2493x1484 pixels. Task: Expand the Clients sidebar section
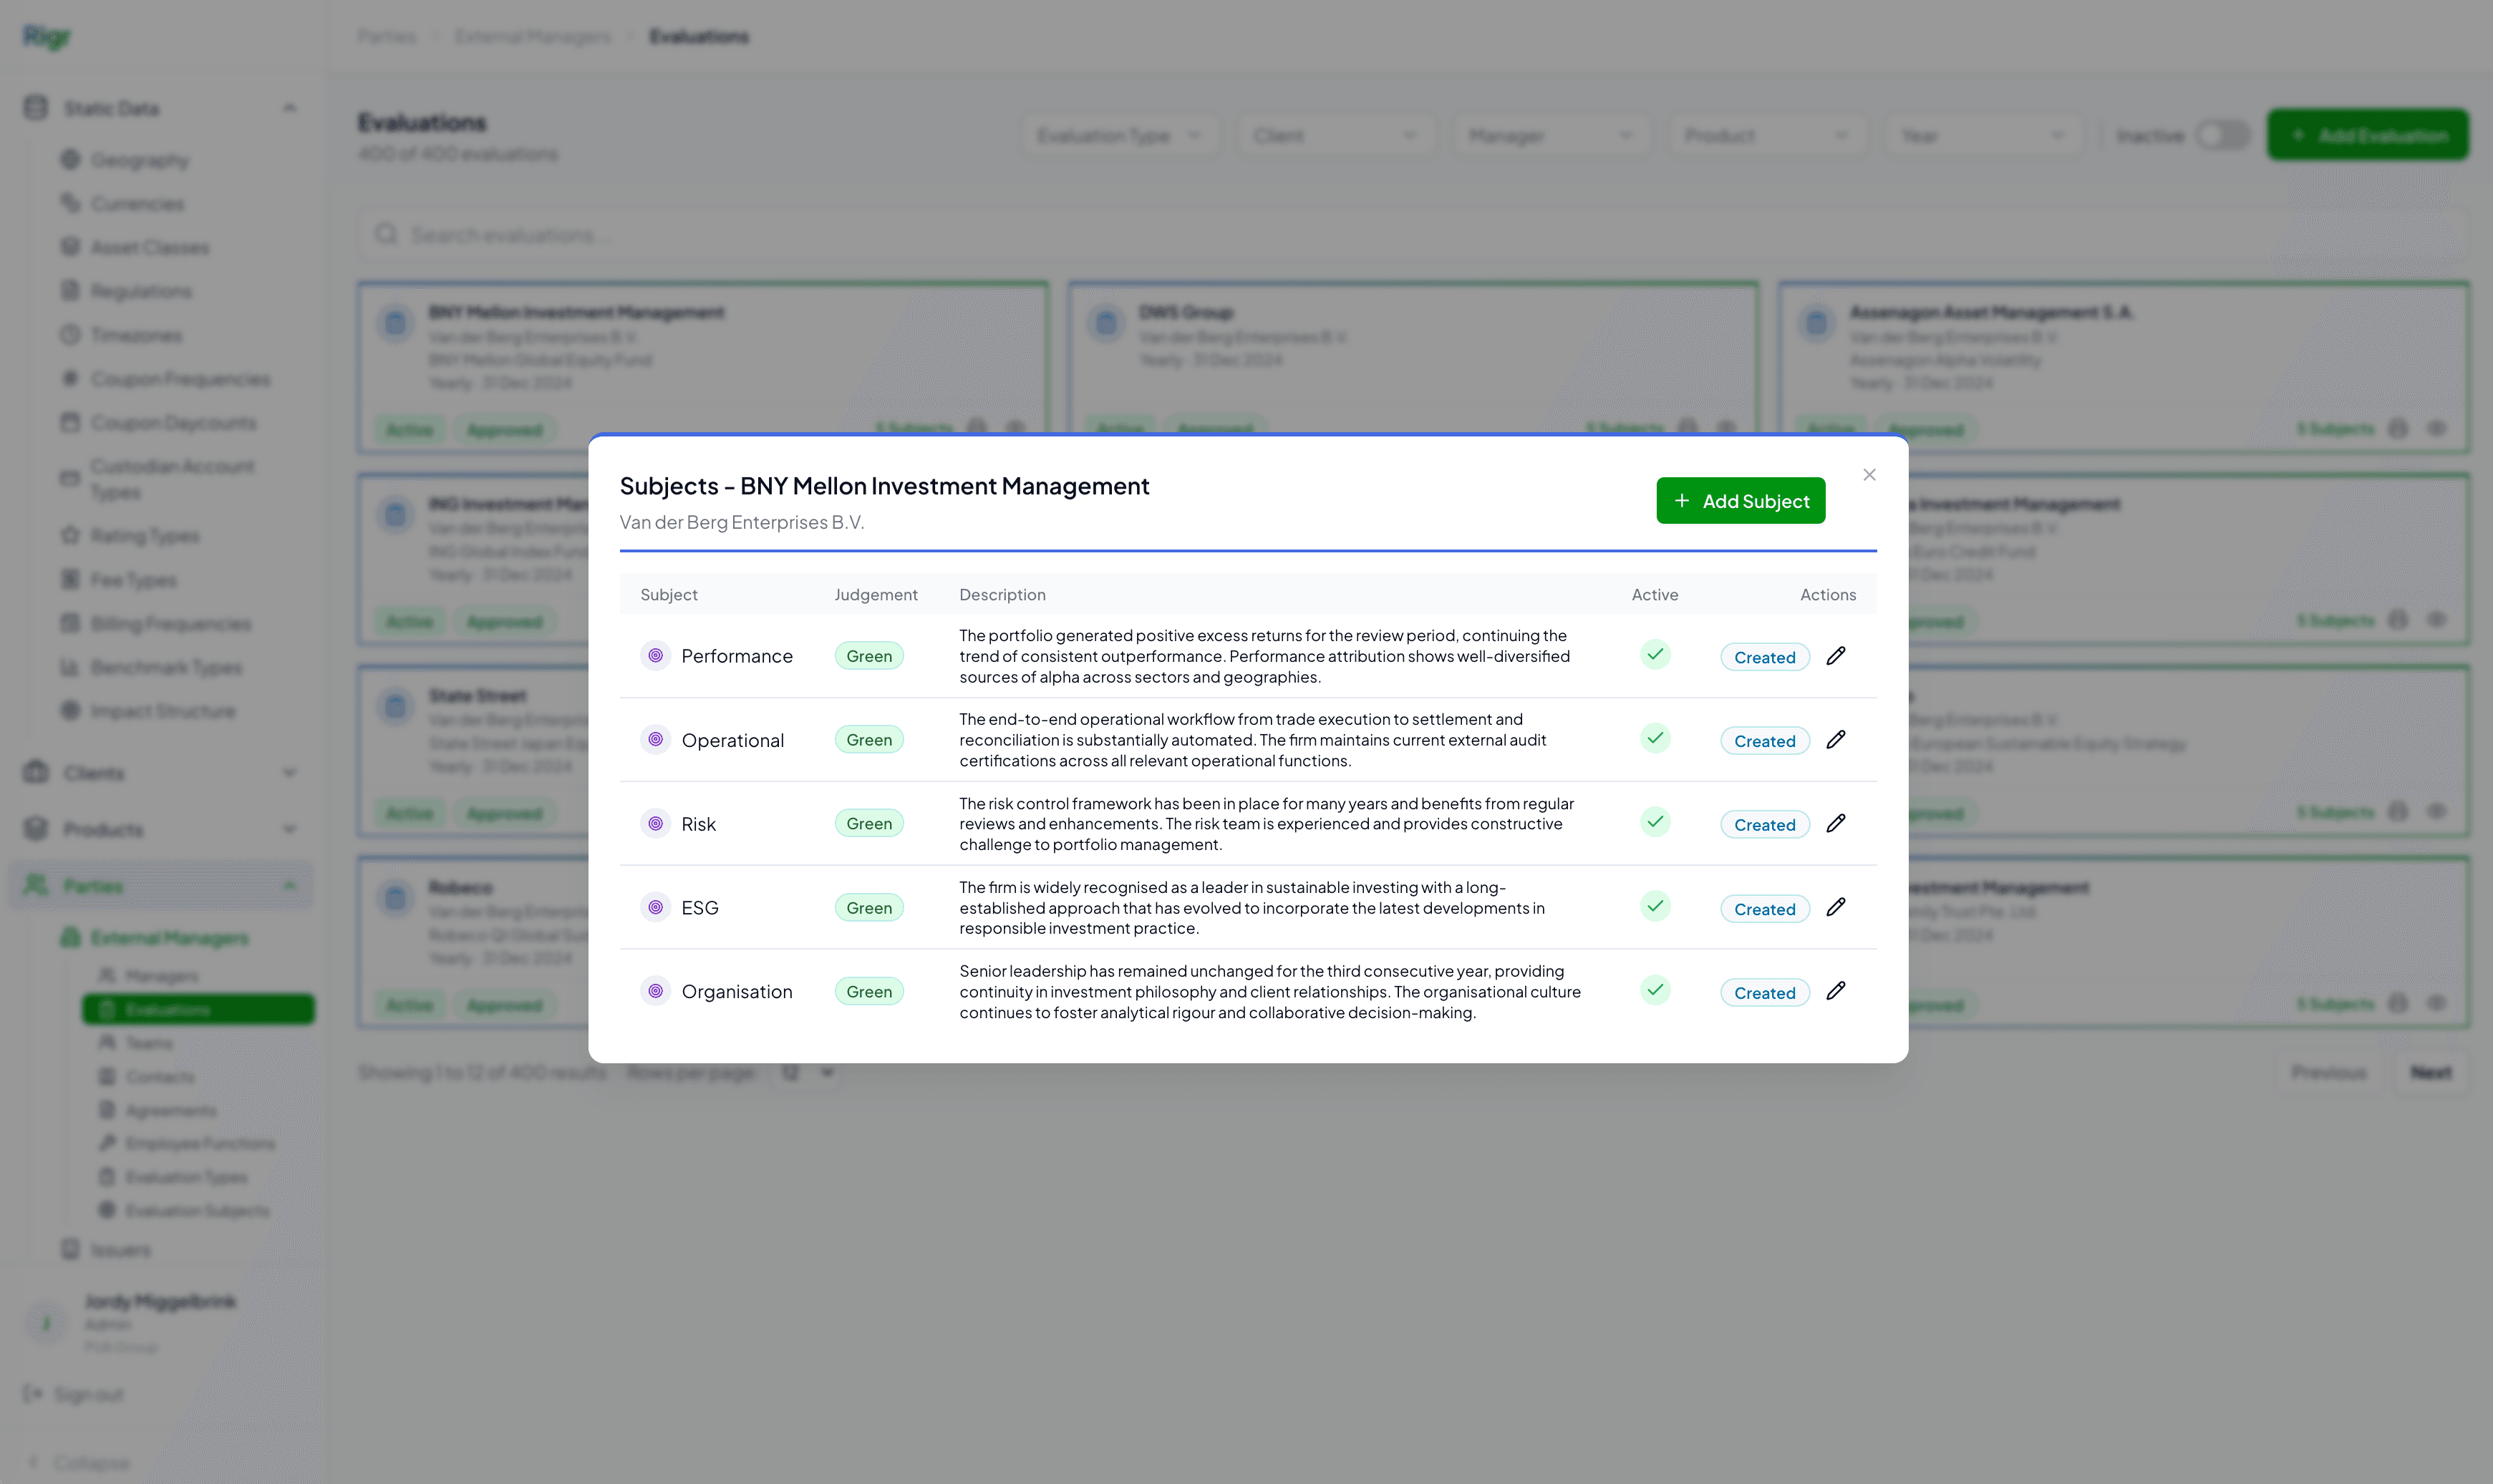click(x=162, y=773)
